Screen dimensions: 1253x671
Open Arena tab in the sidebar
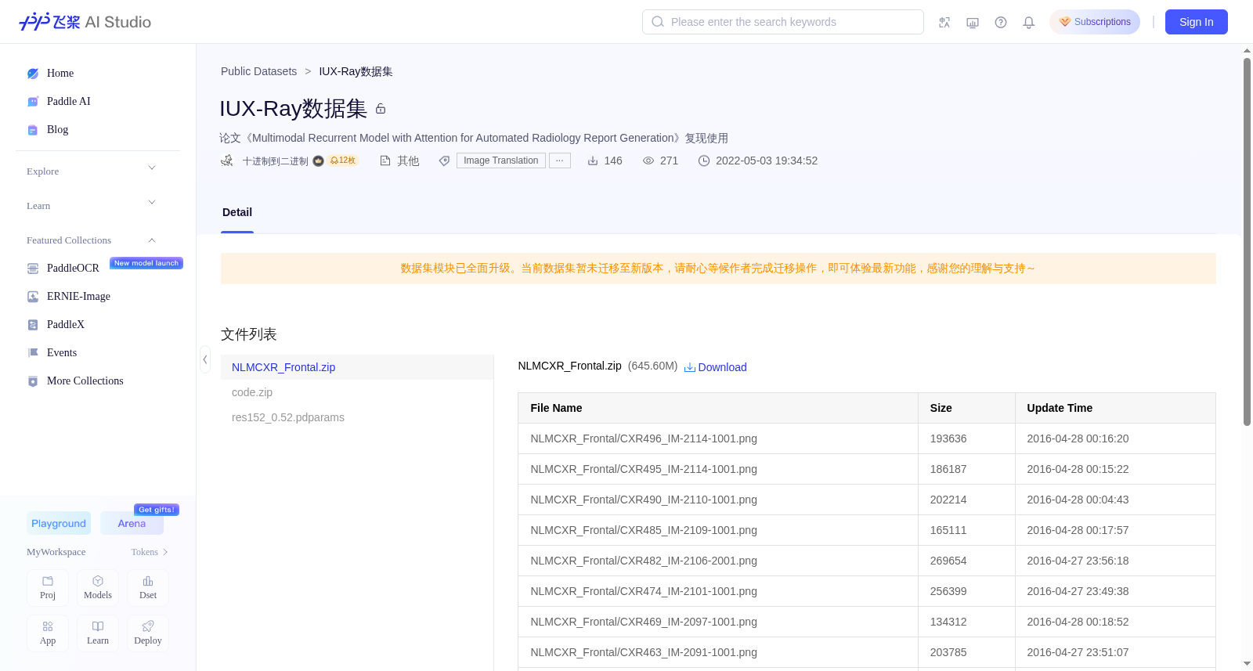(x=132, y=523)
